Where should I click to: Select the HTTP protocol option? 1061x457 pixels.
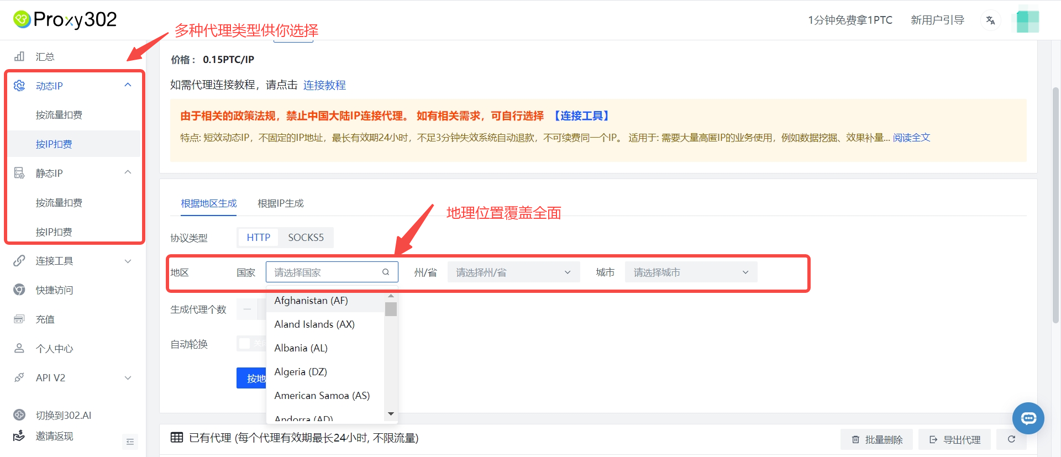coord(259,238)
